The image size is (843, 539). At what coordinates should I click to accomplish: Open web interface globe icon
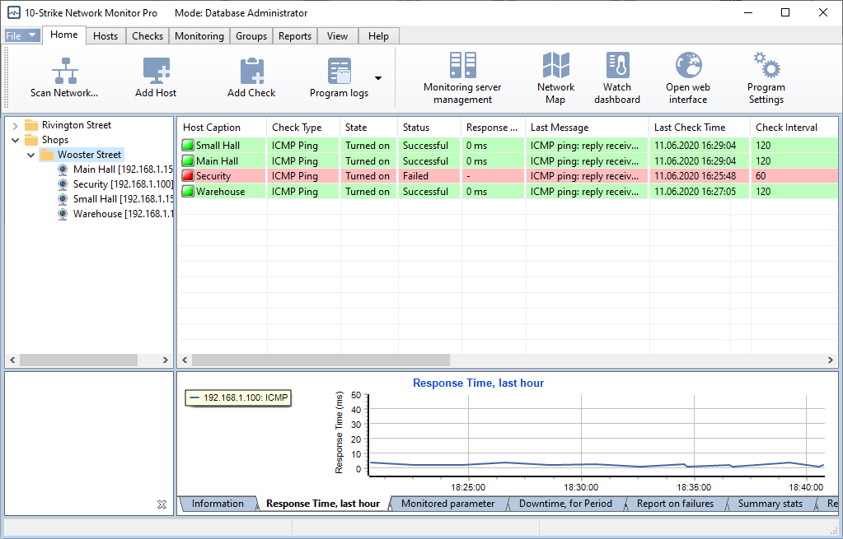[x=689, y=66]
